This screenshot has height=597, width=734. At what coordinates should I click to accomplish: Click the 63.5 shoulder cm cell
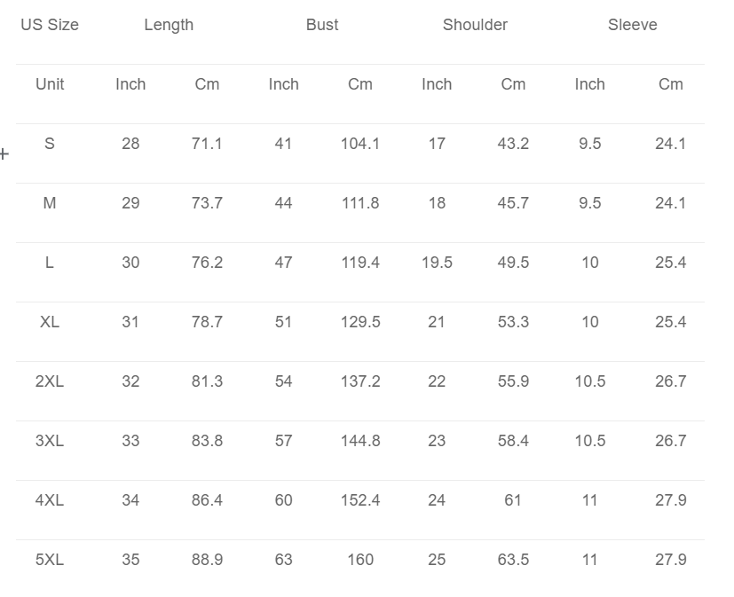[513, 560]
